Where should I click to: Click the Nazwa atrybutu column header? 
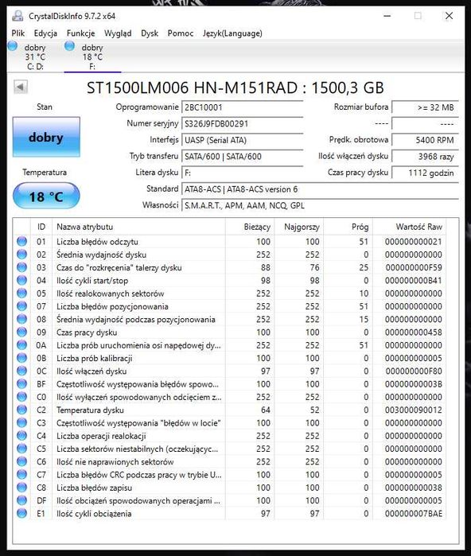[138, 227]
